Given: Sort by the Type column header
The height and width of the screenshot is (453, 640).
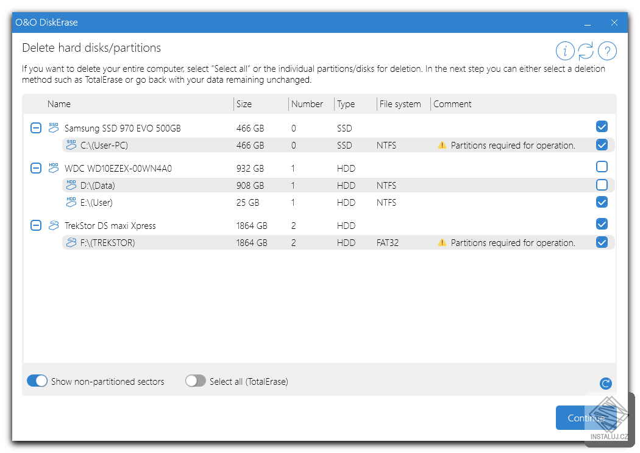Looking at the screenshot, I should [x=346, y=104].
